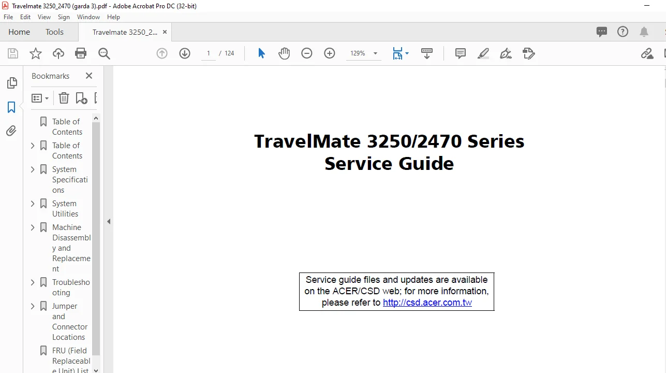The width and height of the screenshot is (666, 373).
Task: Jump to the System Utilities bookmark
Action: (65, 209)
